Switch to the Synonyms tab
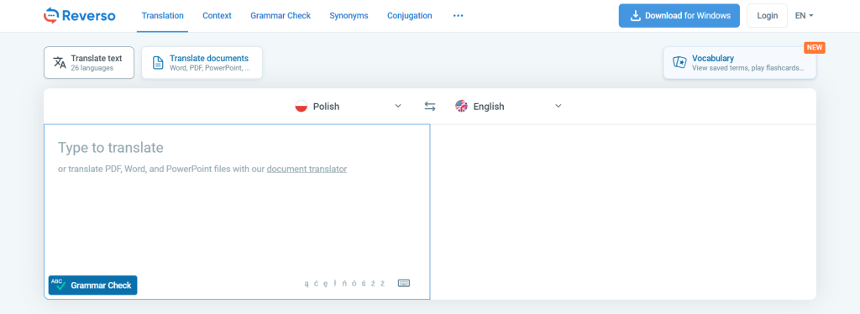Image resolution: width=860 pixels, height=314 pixels. (x=349, y=15)
